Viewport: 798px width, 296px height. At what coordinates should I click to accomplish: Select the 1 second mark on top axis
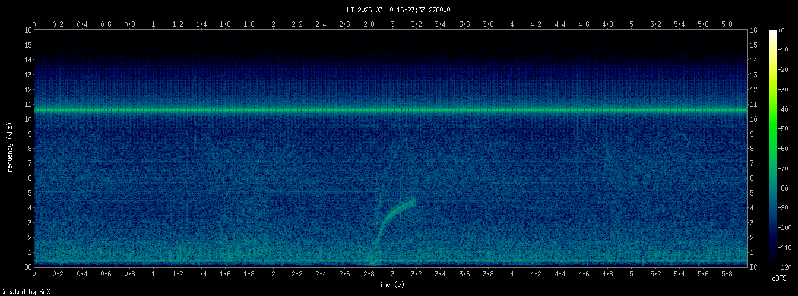point(154,24)
